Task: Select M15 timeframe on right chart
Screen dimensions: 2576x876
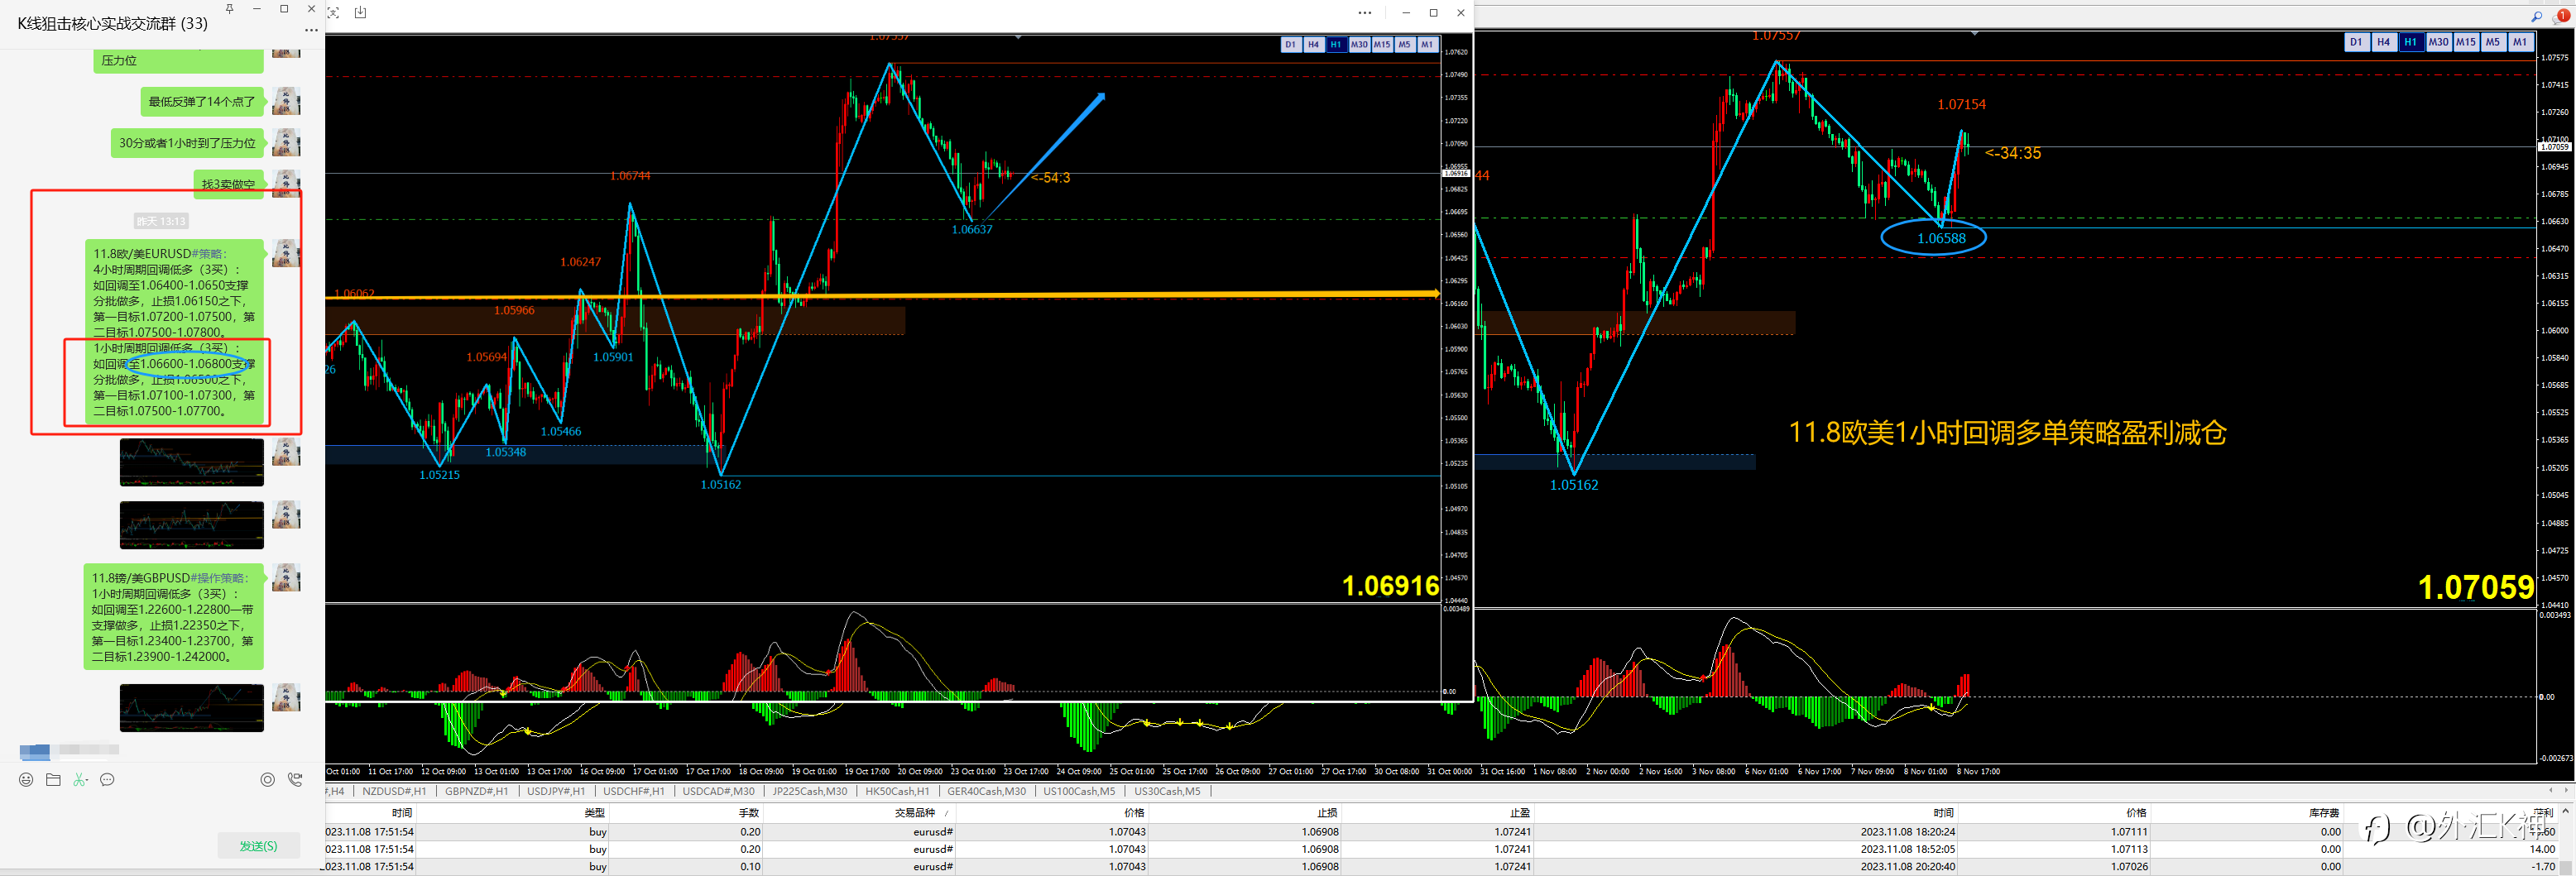Action: click(2465, 42)
